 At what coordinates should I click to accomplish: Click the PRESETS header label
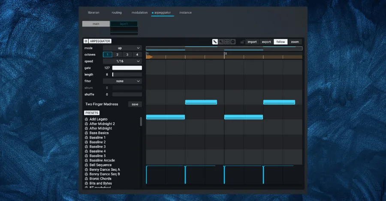click(92, 113)
